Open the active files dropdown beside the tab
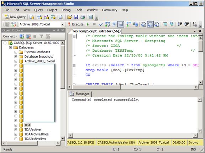This screenshot has height=153, width=205. [x=195, y=31]
